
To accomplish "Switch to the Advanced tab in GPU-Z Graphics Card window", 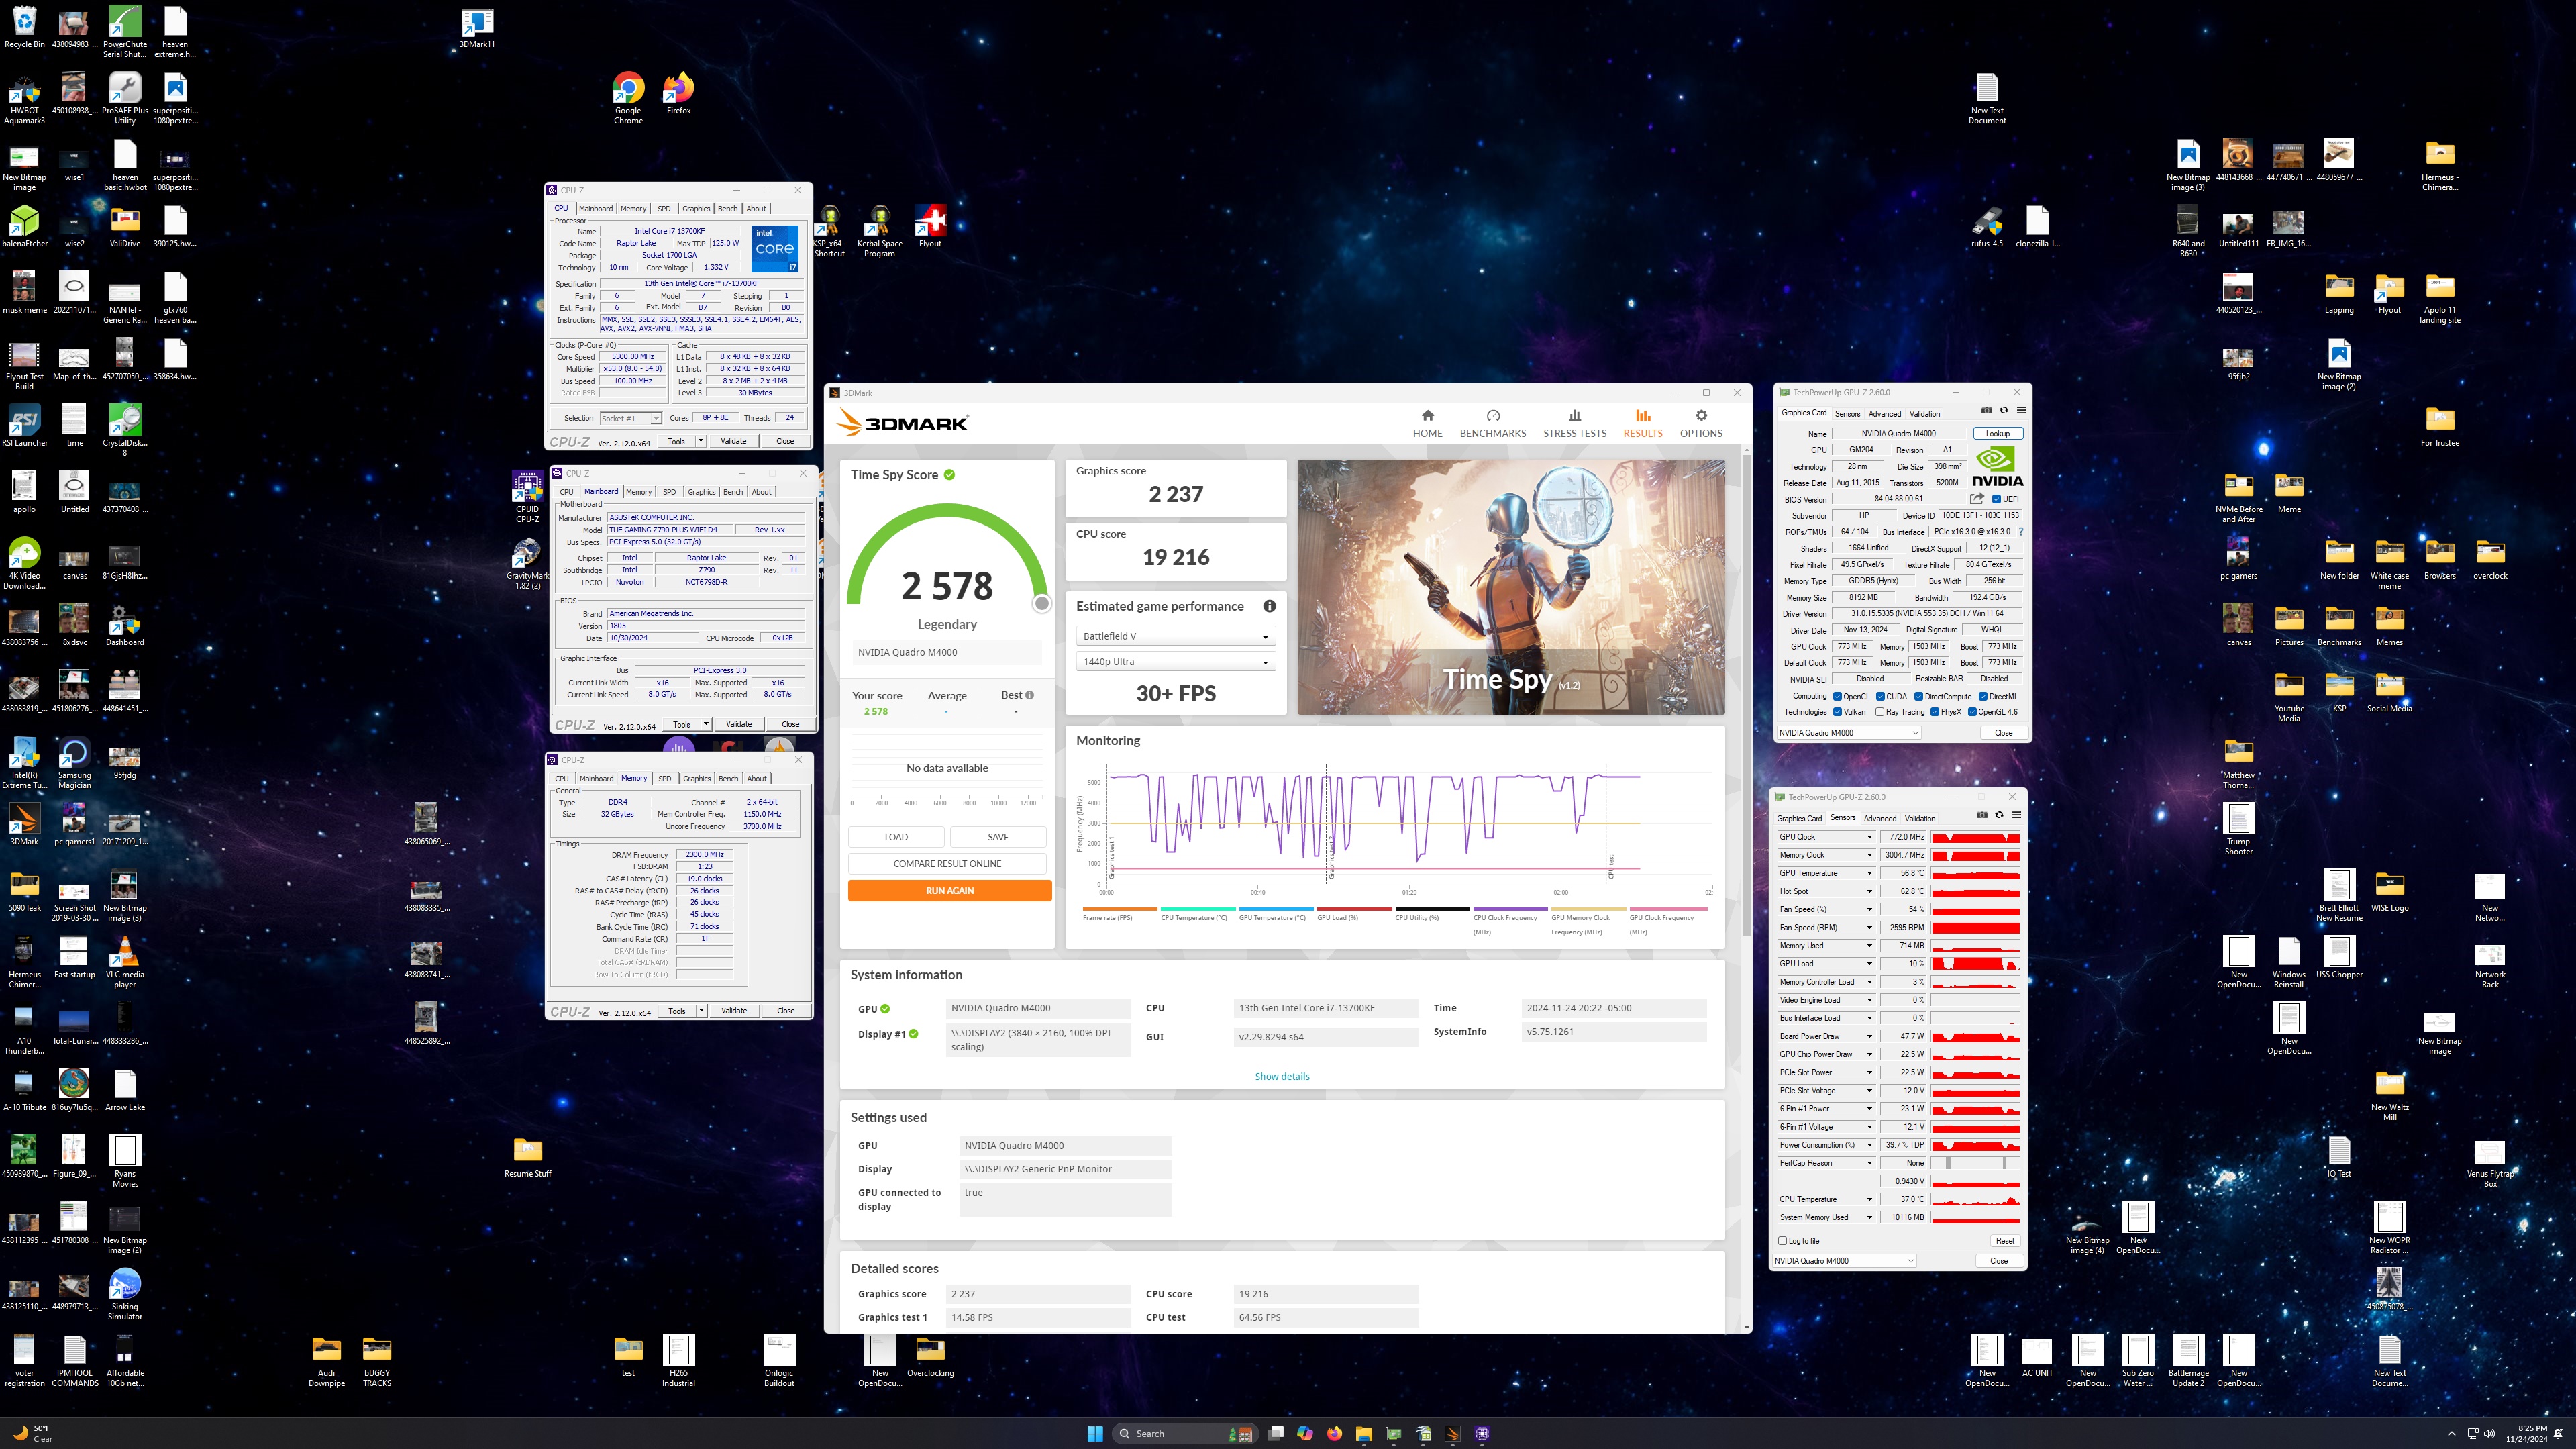I will pos(1884,414).
